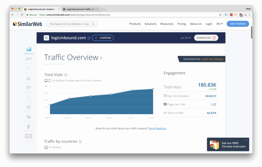This screenshot has width=262, height=167.
Task: Reload the page with the refresh icon
Action: (22, 15)
